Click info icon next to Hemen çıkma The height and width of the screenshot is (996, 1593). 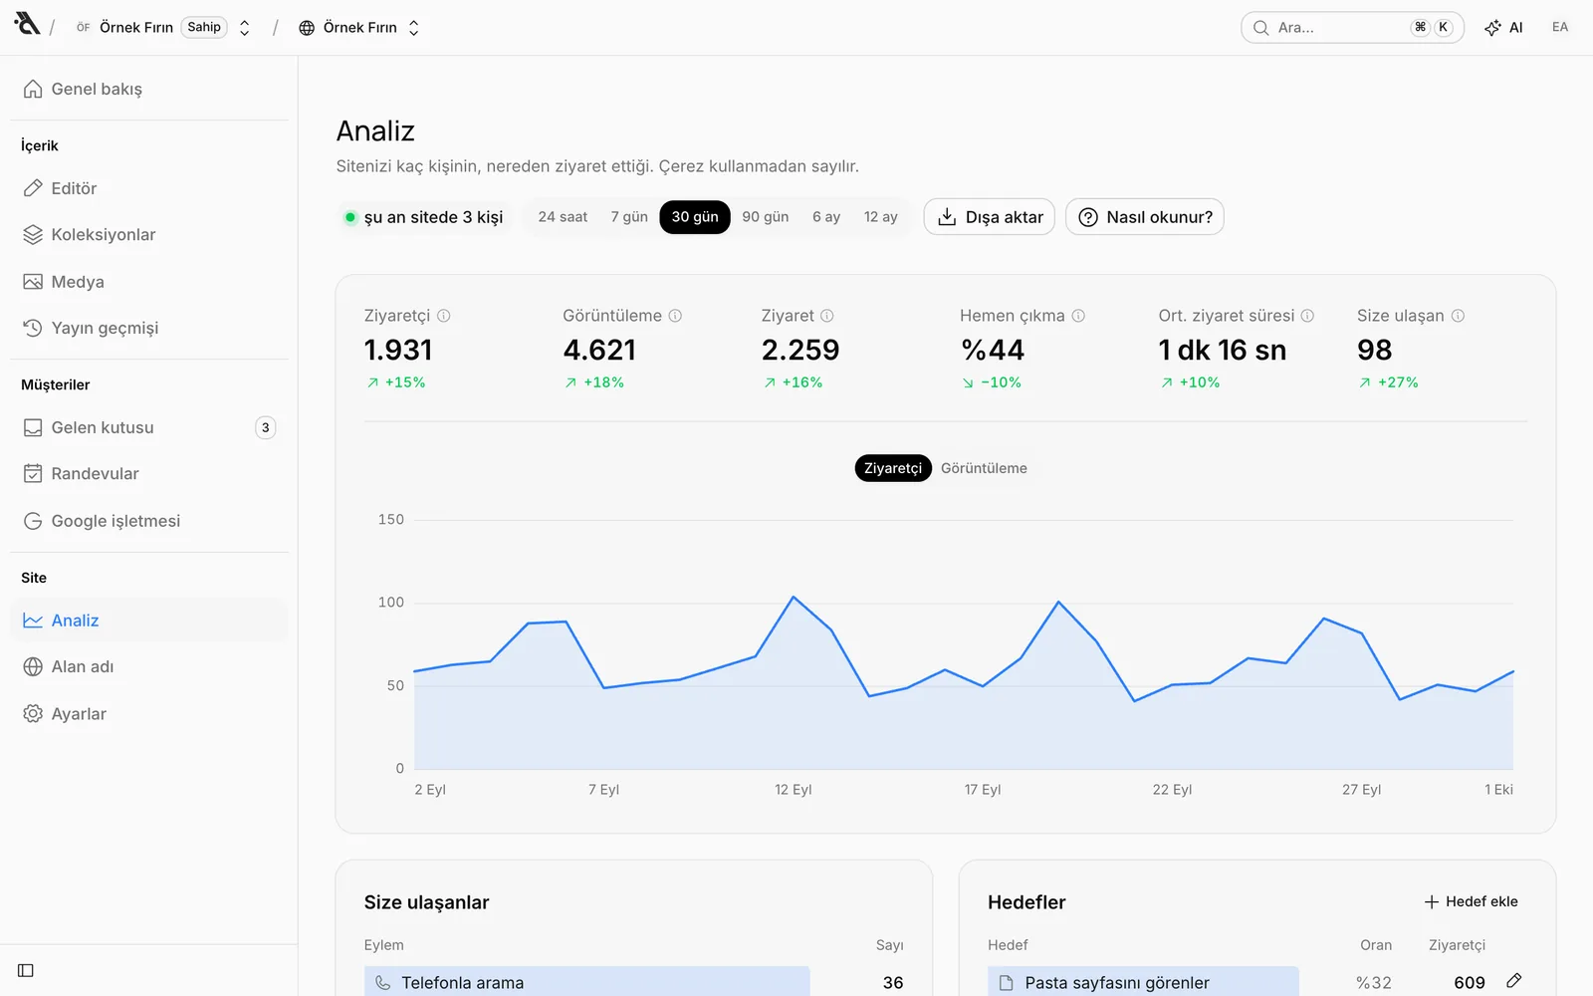1078,316
